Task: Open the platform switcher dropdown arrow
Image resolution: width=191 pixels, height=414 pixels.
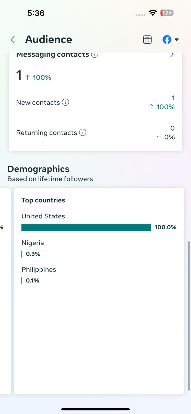Action: click(177, 40)
